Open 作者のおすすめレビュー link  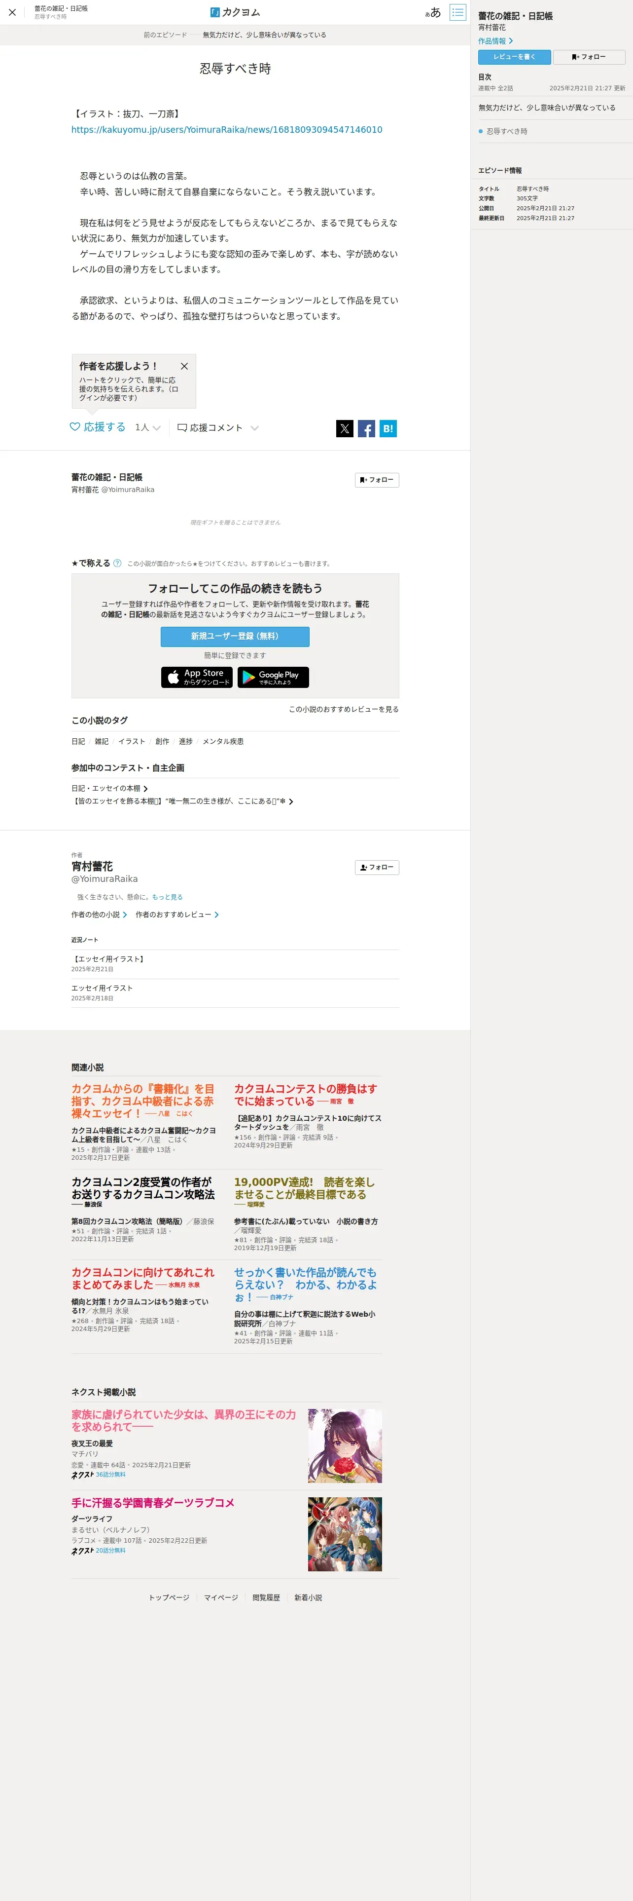click(x=177, y=915)
